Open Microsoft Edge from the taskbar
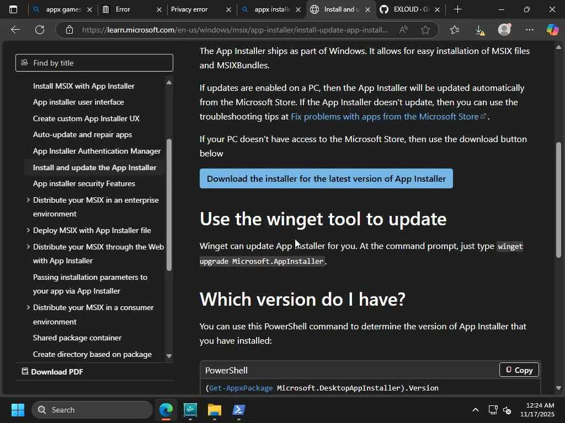565x423 pixels. tap(166, 410)
